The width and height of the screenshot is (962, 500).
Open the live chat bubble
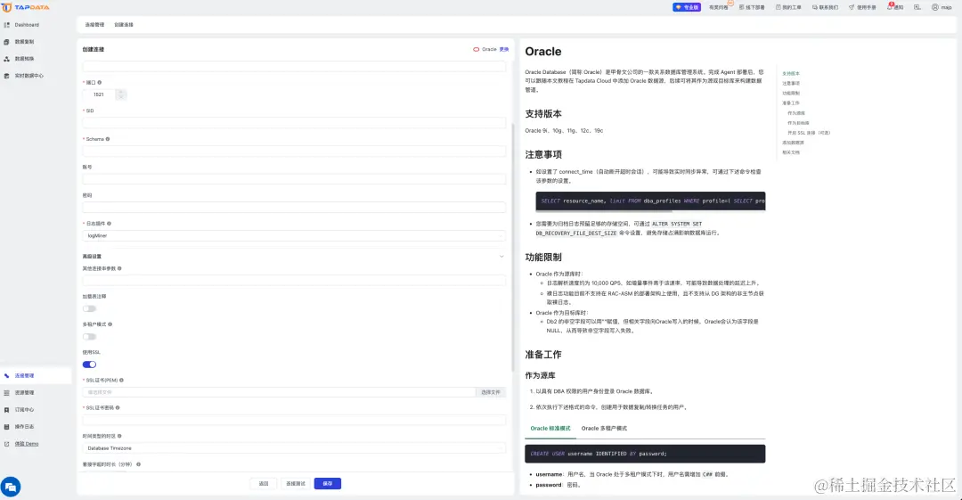pos(11,487)
